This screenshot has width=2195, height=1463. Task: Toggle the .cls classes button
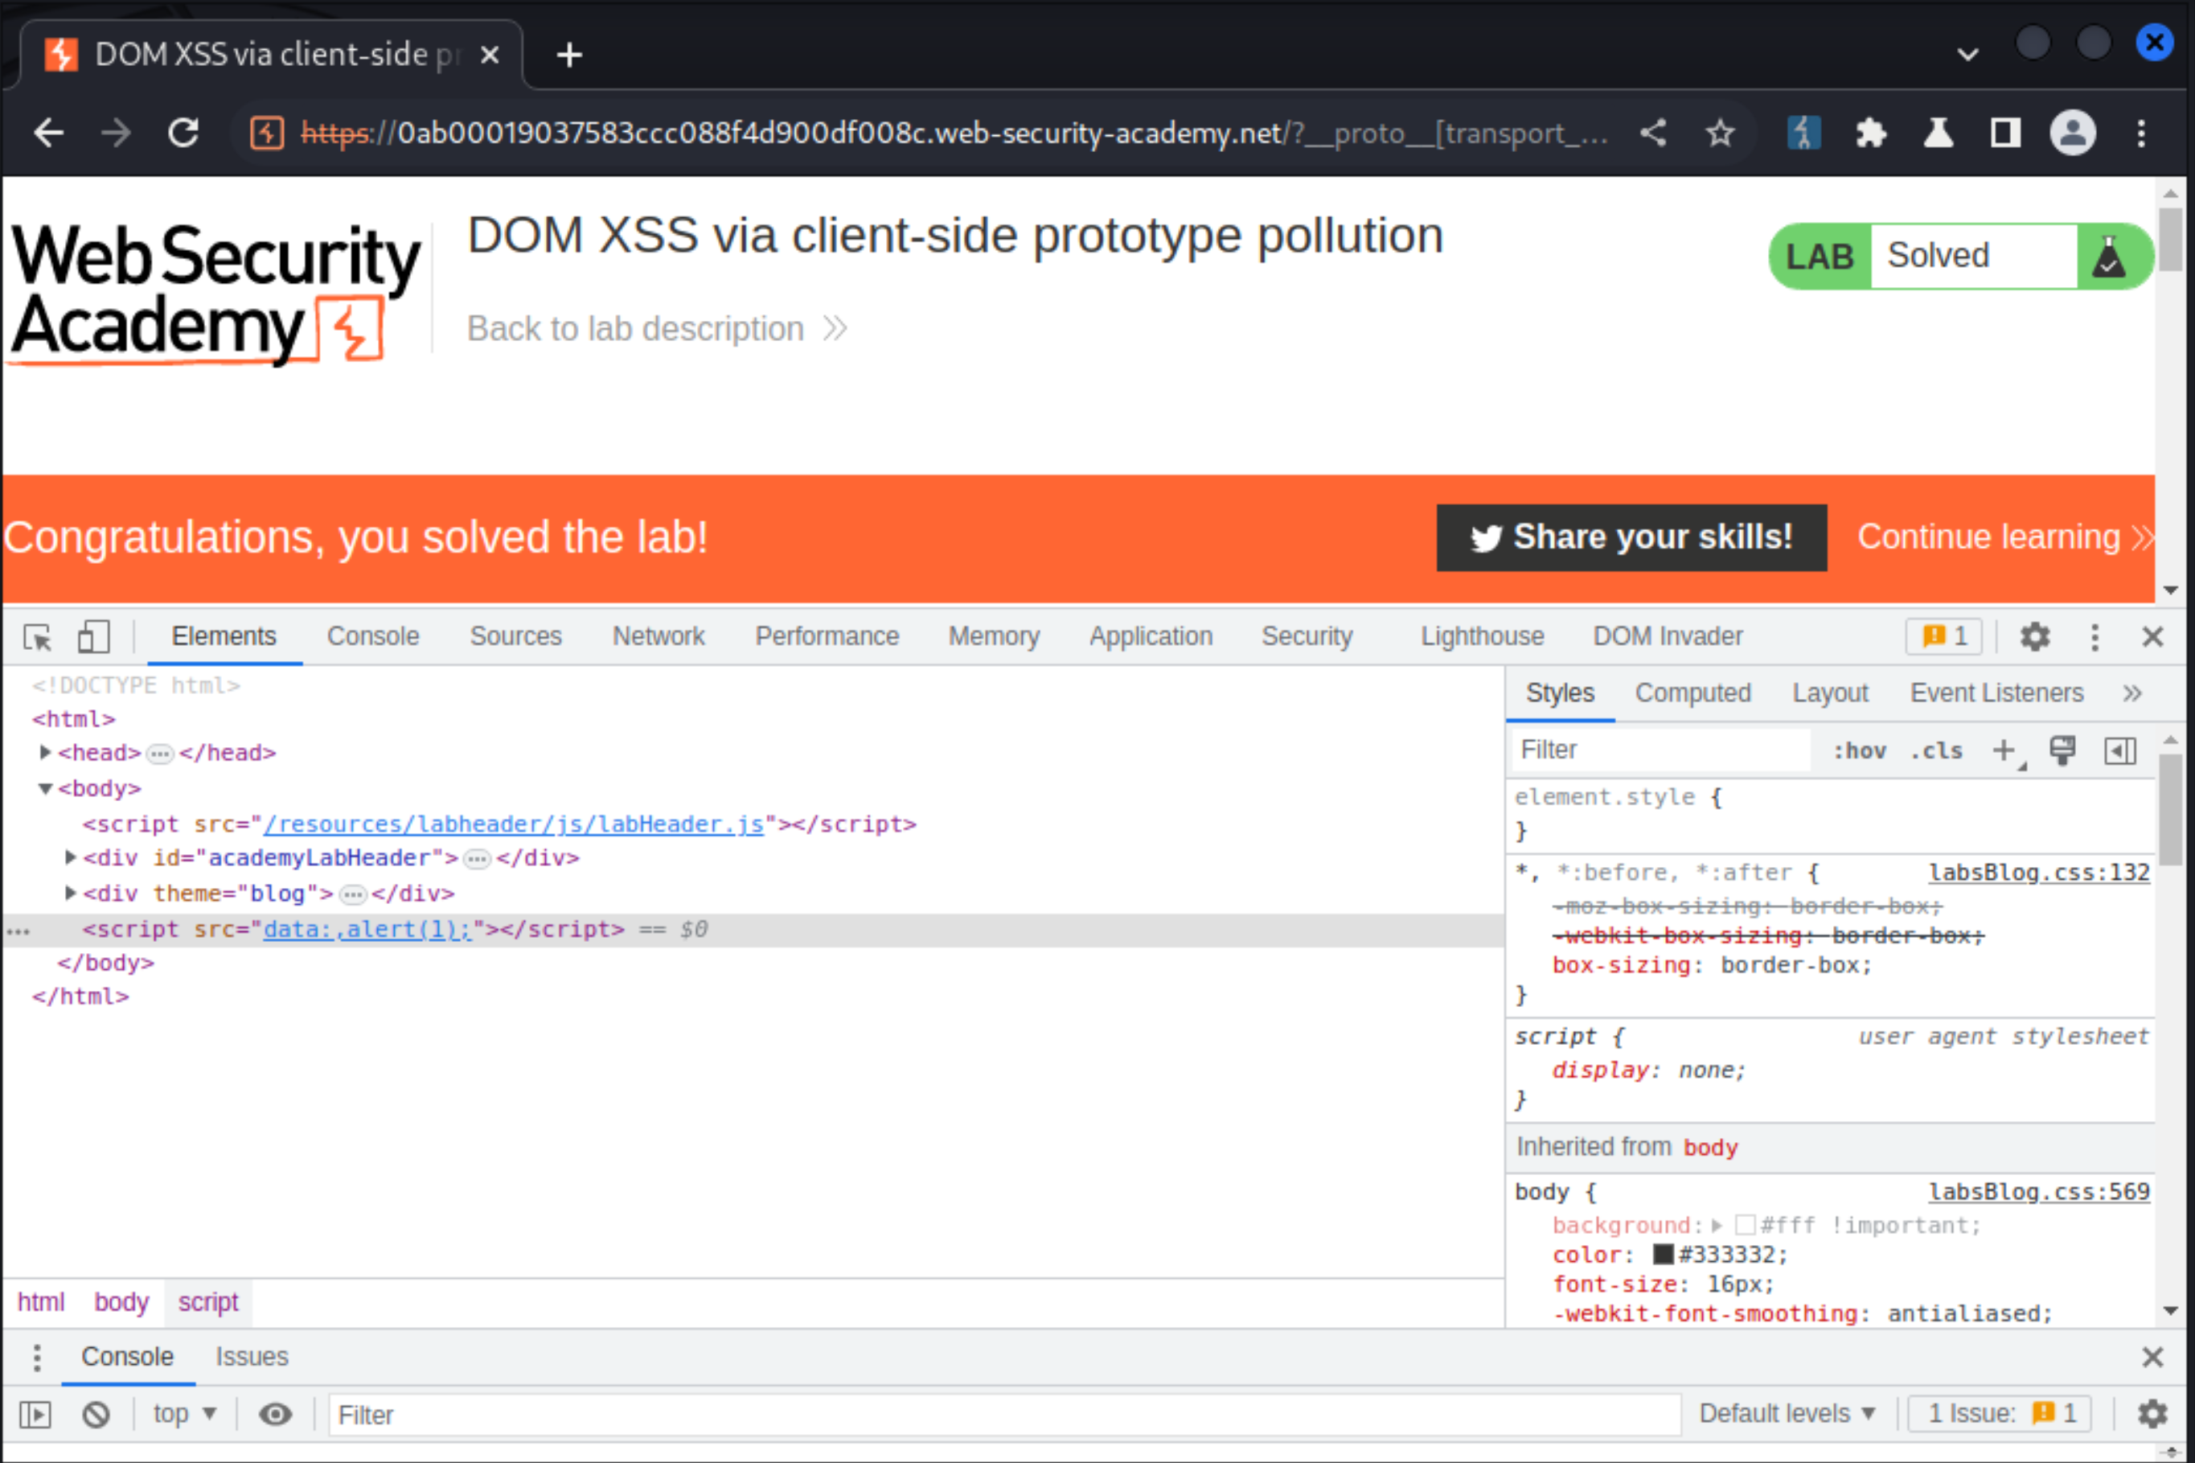[1936, 751]
